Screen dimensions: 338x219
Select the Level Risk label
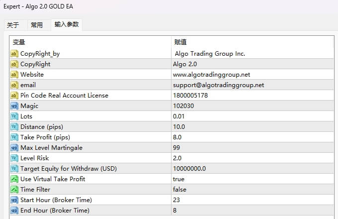(35, 158)
